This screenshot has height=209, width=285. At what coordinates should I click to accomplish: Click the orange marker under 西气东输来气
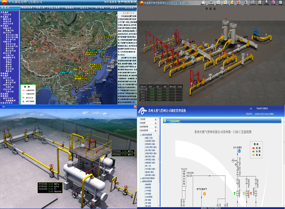pos(205,194)
